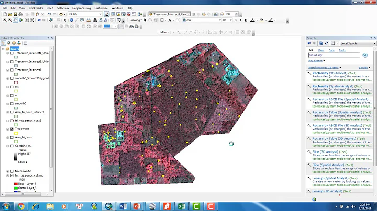Collapse the Layers group expander
This screenshot has width=377, height=211.
click(3, 49)
